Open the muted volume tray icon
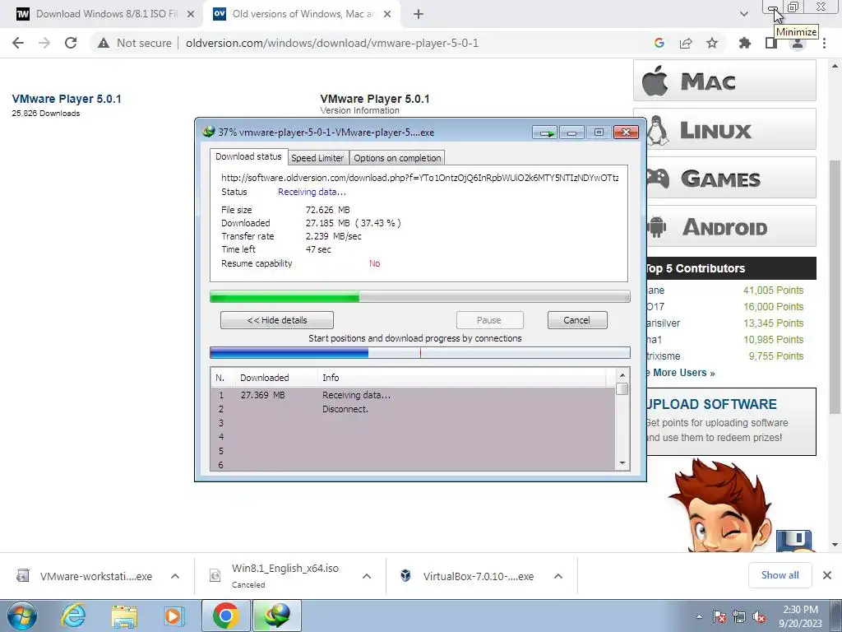Image resolution: width=842 pixels, height=632 pixels. pos(759,616)
